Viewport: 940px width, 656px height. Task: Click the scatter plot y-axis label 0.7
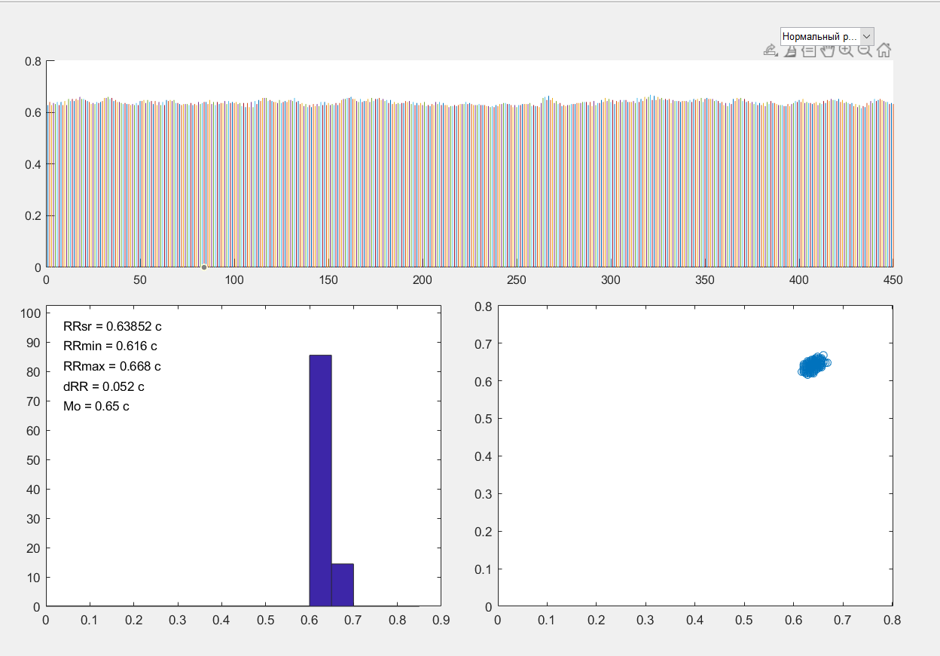(483, 343)
